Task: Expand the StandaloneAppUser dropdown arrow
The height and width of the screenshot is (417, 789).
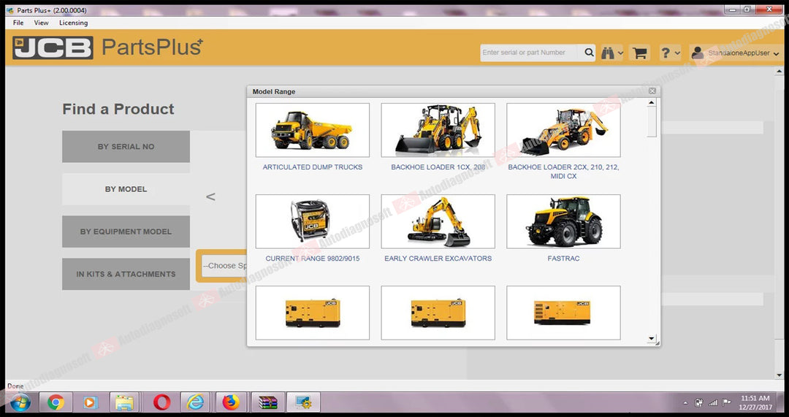Action: tap(776, 53)
